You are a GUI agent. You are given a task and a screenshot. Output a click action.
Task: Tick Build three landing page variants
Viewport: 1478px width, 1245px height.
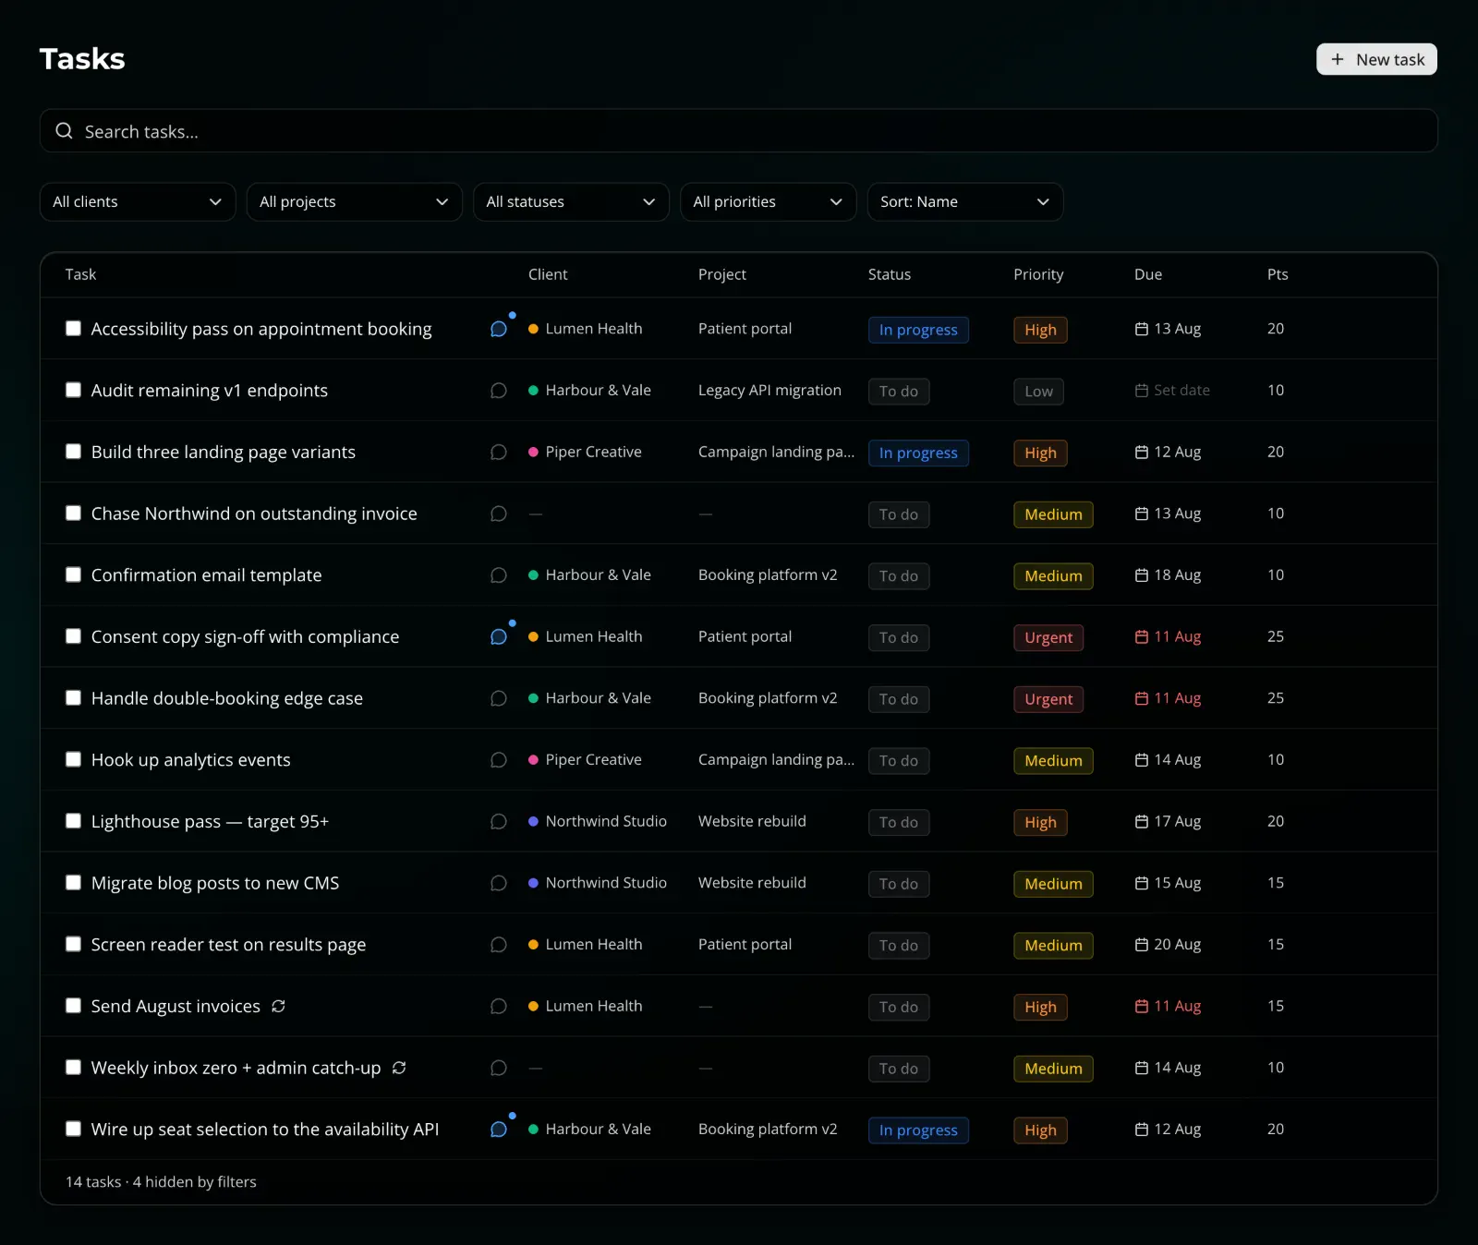click(73, 452)
